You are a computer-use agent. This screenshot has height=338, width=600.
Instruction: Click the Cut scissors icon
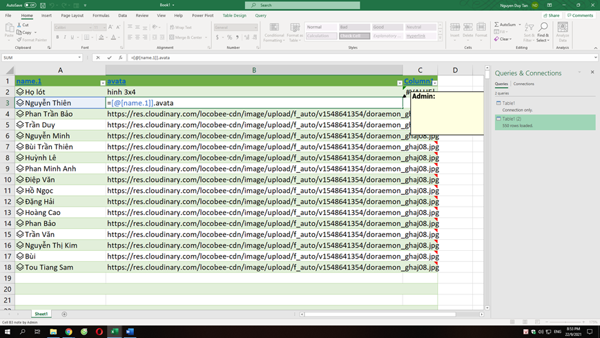(x=19, y=25)
